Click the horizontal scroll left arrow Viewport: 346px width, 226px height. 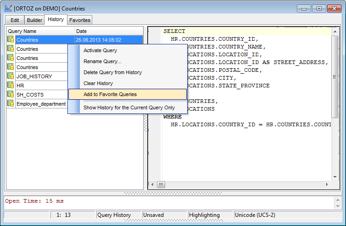point(152,184)
